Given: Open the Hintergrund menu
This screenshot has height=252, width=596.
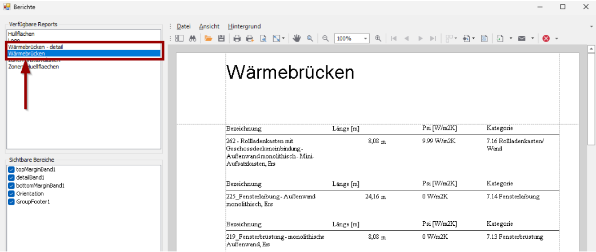Looking at the screenshot, I should 244,26.
